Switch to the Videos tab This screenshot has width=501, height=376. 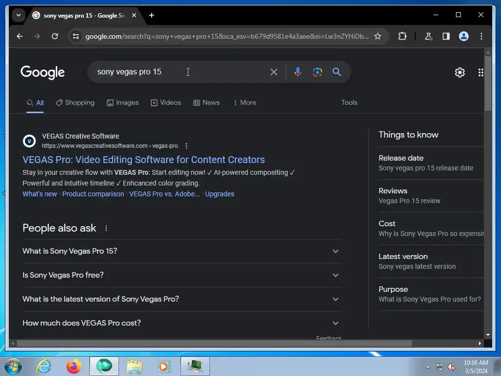166,103
